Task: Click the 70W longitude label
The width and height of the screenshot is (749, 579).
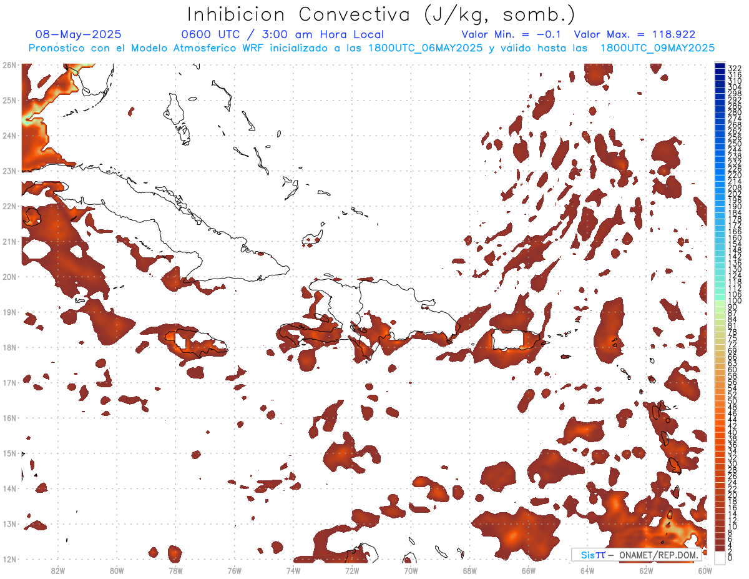Action: point(411,570)
